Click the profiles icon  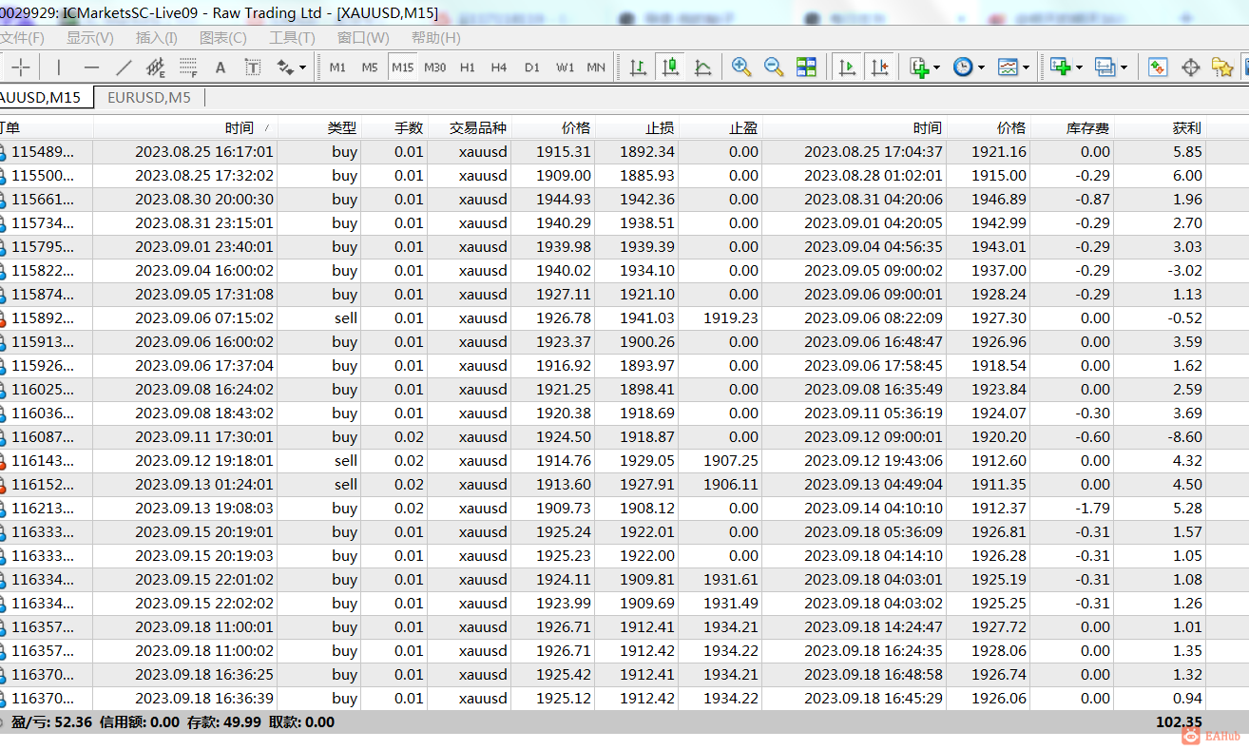[x=1105, y=67]
